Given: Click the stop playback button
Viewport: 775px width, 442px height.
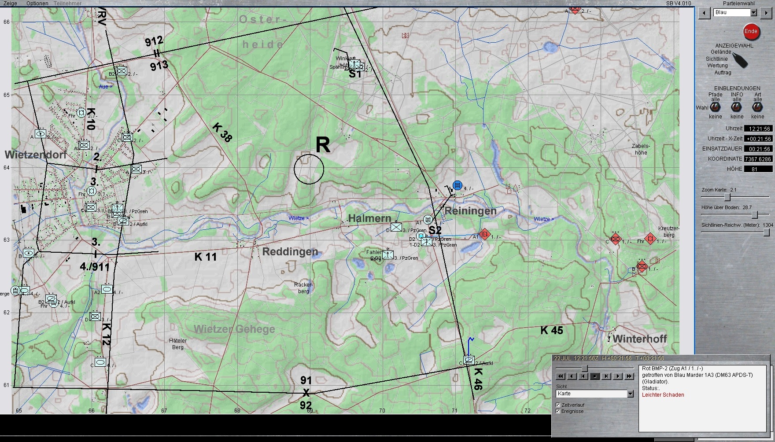Looking at the screenshot, I should tap(595, 376).
